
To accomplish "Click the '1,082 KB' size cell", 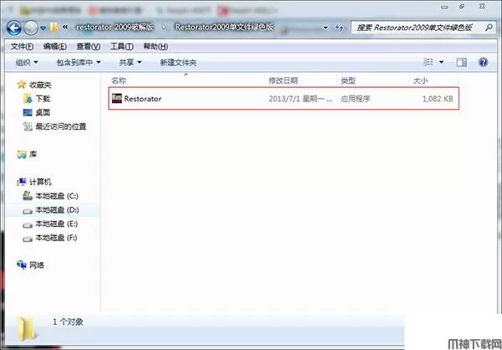I will tap(438, 99).
